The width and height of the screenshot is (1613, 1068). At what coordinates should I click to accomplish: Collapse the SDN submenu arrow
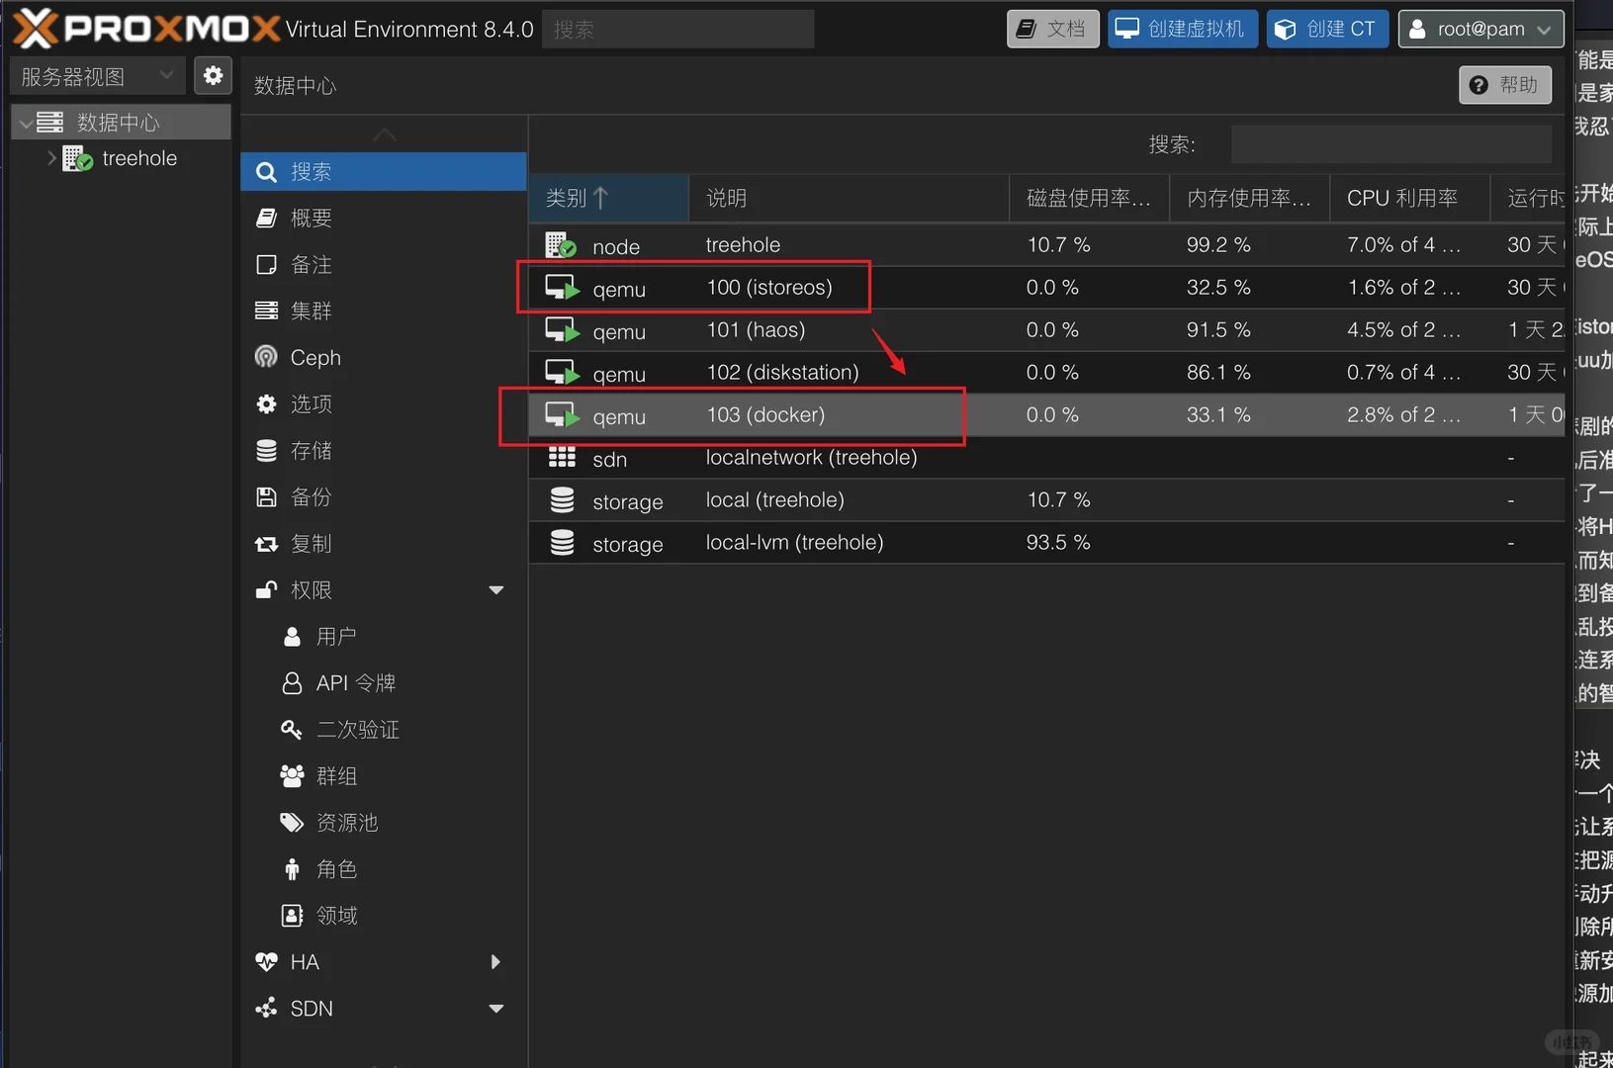click(x=496, y=1009)
